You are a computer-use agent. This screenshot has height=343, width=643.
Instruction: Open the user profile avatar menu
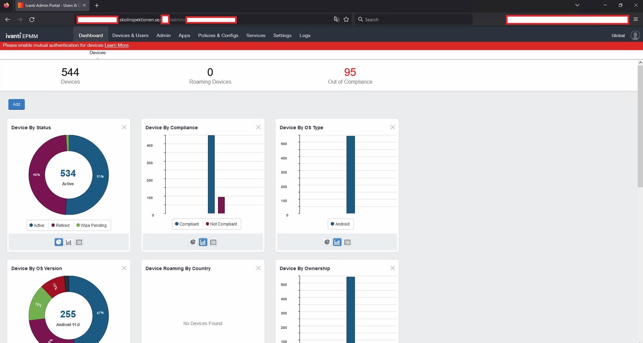pos(635,35)
